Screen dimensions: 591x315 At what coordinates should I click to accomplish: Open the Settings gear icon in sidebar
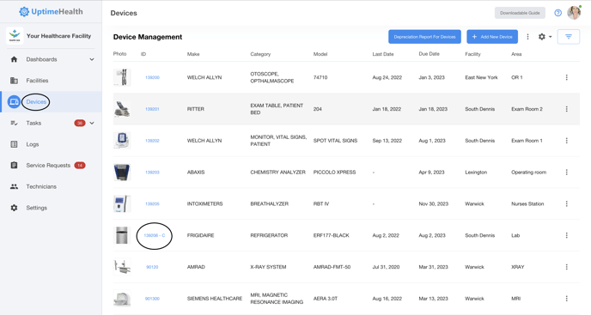(x=14, y=208)
